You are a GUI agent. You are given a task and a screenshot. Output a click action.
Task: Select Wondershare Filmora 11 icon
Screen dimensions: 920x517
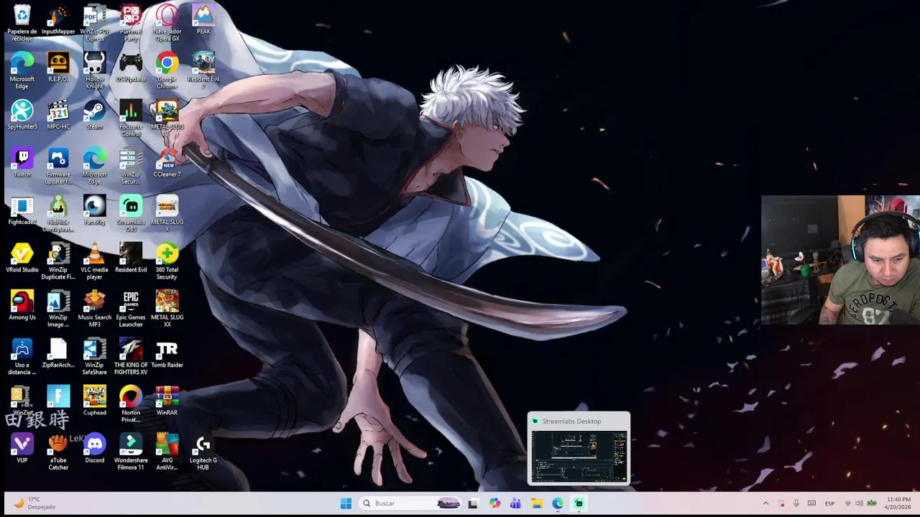click(131, 452)
